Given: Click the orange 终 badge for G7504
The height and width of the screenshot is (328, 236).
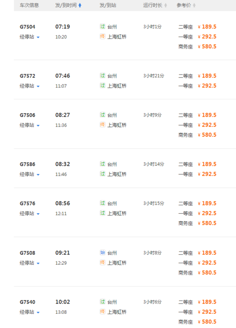Looking at the screenshot, I should pos(102,36).
